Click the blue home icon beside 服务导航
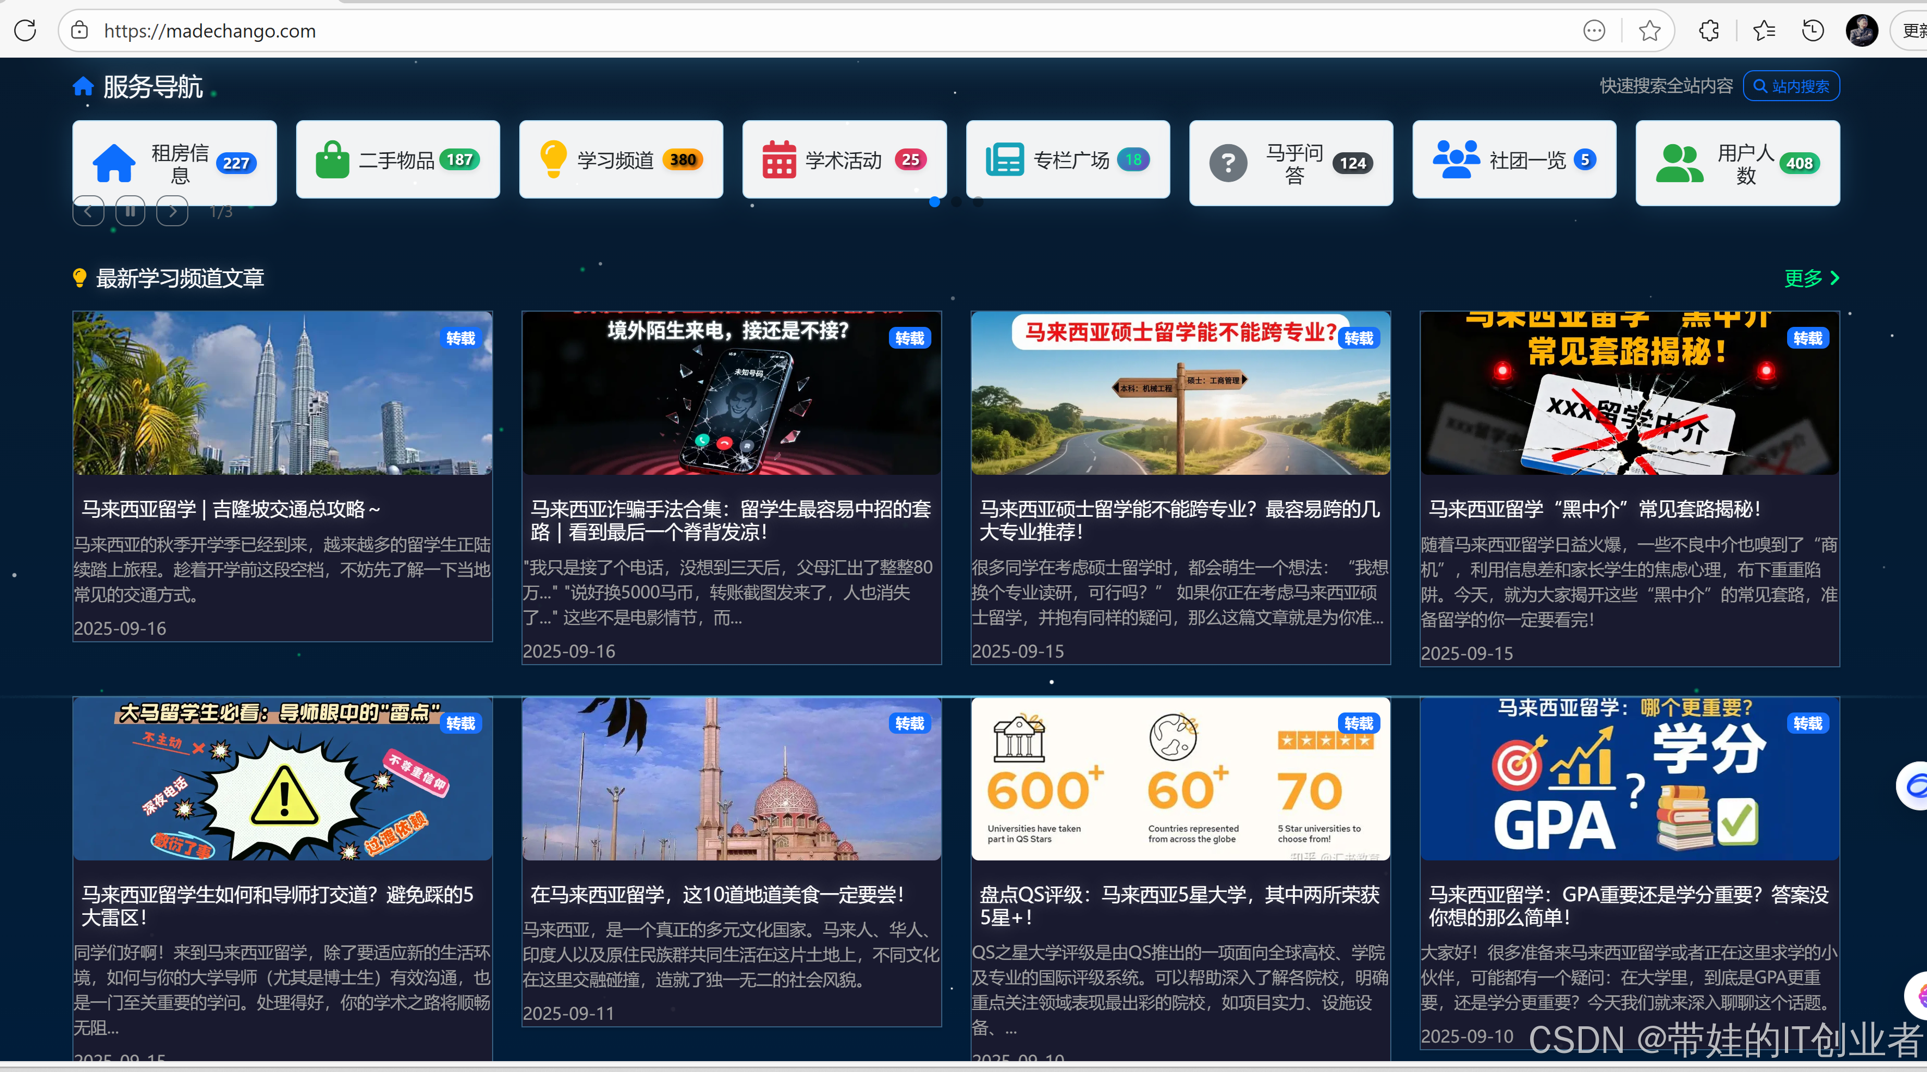 tap(83, 86)
